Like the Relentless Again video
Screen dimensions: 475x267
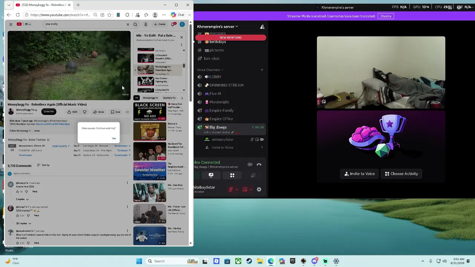[x=72, y=112]
